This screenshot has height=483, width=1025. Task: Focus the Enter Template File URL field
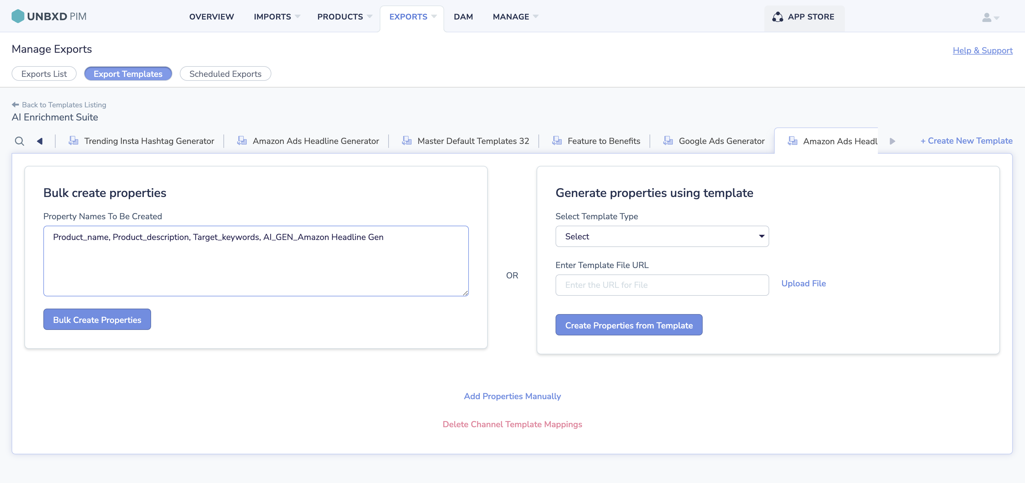pyautogui.click(x=662, y=285)
